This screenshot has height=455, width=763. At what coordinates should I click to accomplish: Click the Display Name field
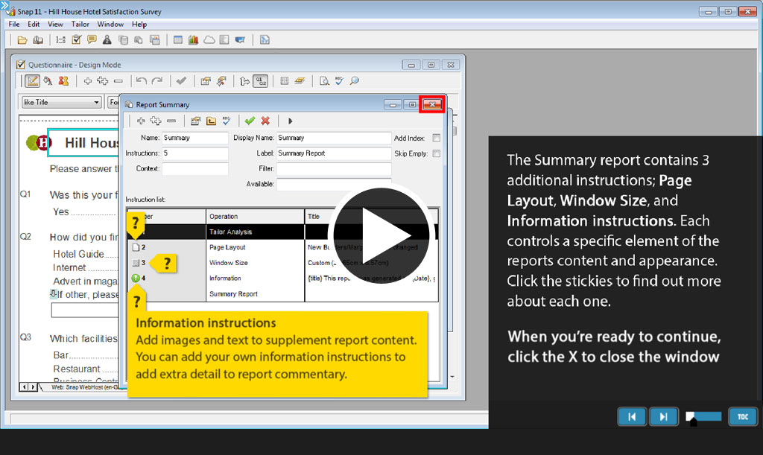tap(334, 138)
